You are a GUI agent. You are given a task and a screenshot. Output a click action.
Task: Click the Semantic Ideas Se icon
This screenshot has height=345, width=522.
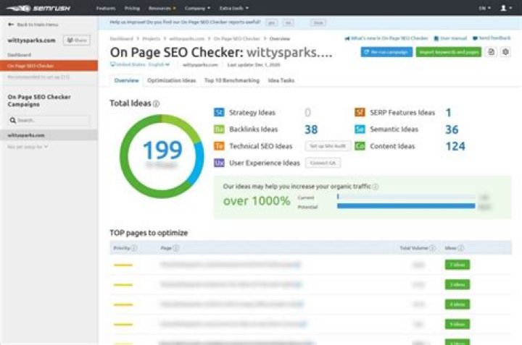pyautogui.click(x=360, y=129)
